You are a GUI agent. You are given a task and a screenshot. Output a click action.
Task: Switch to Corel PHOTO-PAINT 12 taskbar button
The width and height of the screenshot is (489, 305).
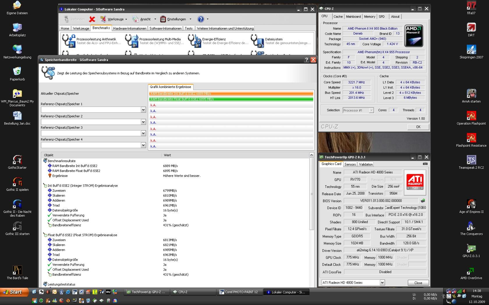tap(240, 292)
